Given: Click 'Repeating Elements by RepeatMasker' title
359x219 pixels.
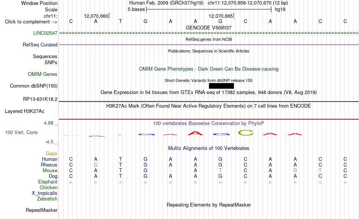Looking at the screenshot, I should (209, 205).
